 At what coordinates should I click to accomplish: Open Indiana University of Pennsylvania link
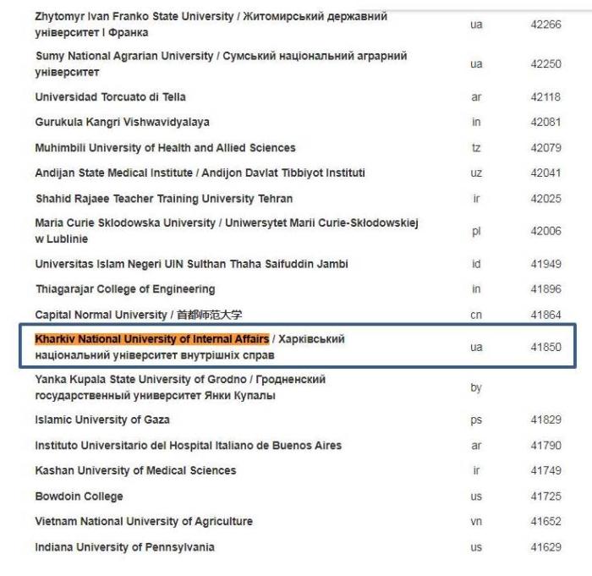[124, 547]
